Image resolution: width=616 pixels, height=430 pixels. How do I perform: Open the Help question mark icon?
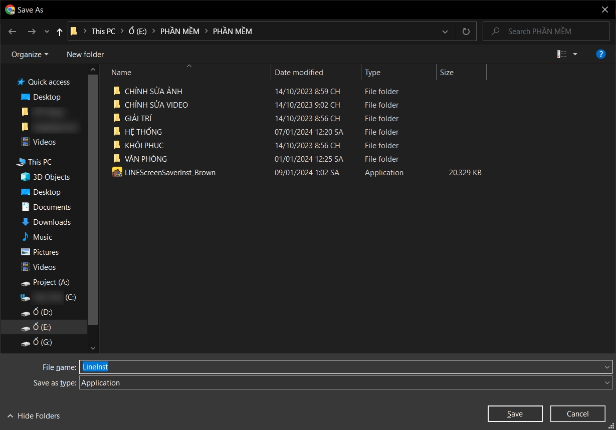tap(601, 54)
